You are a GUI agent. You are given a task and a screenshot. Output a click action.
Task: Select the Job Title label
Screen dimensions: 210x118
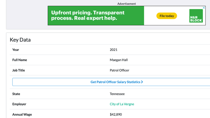19,70
